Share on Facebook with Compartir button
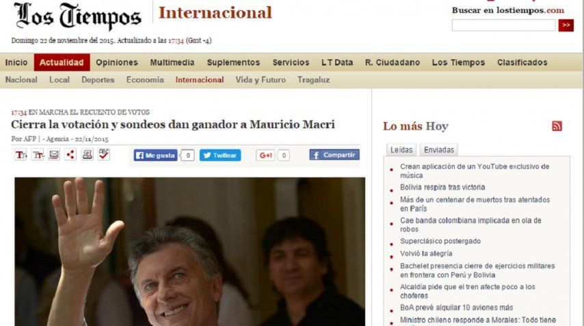Image resolution: width=584 pixels, height=326 pixels. tap(334, 155)
